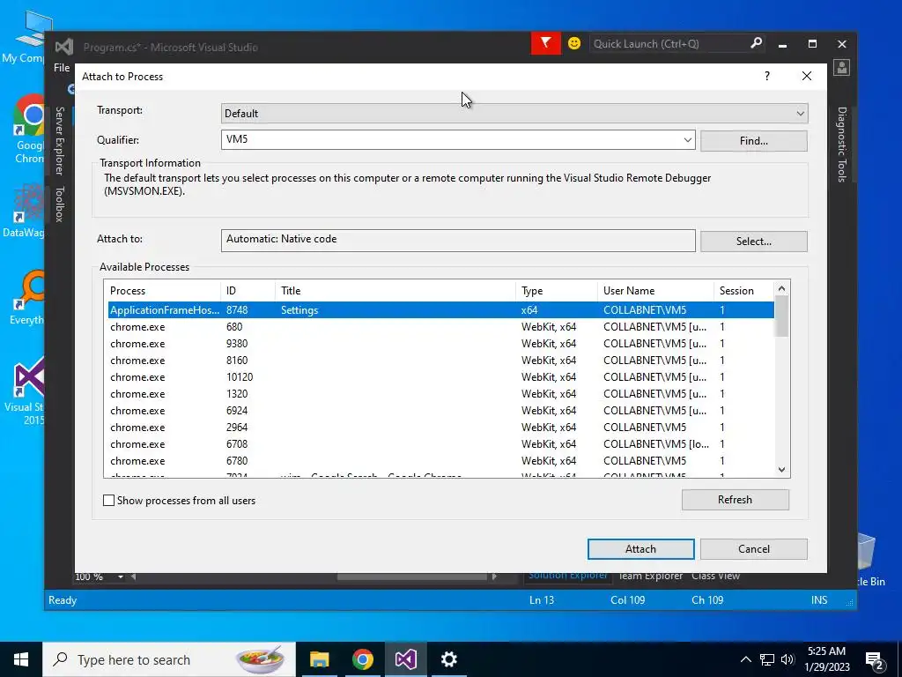Expand the Transport dropdown

pyautogui.click(x=800, y=114)
